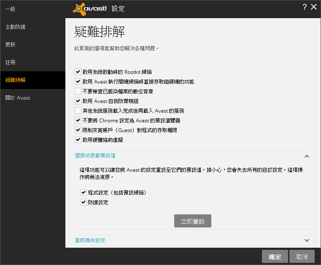321x265 pixels.
Task: Open the 一般 settings section
Action: tap(33, 9)
